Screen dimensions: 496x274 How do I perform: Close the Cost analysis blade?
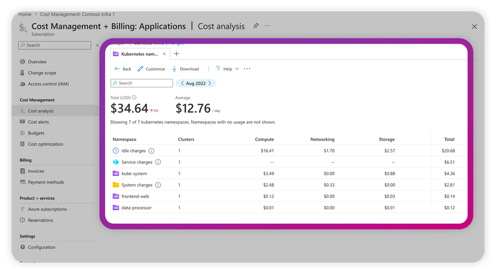(x=474, y=27)
